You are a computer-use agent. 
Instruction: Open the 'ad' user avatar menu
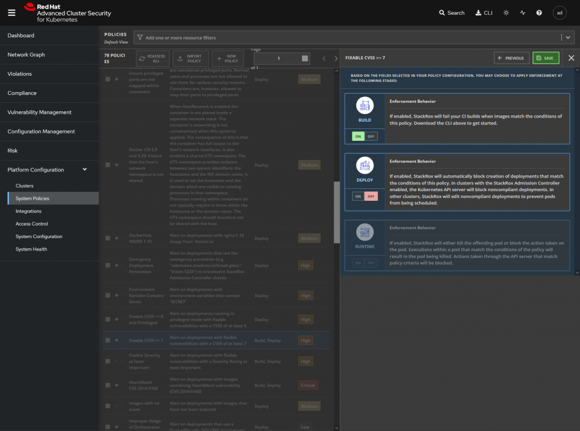[x=559, y=13]
